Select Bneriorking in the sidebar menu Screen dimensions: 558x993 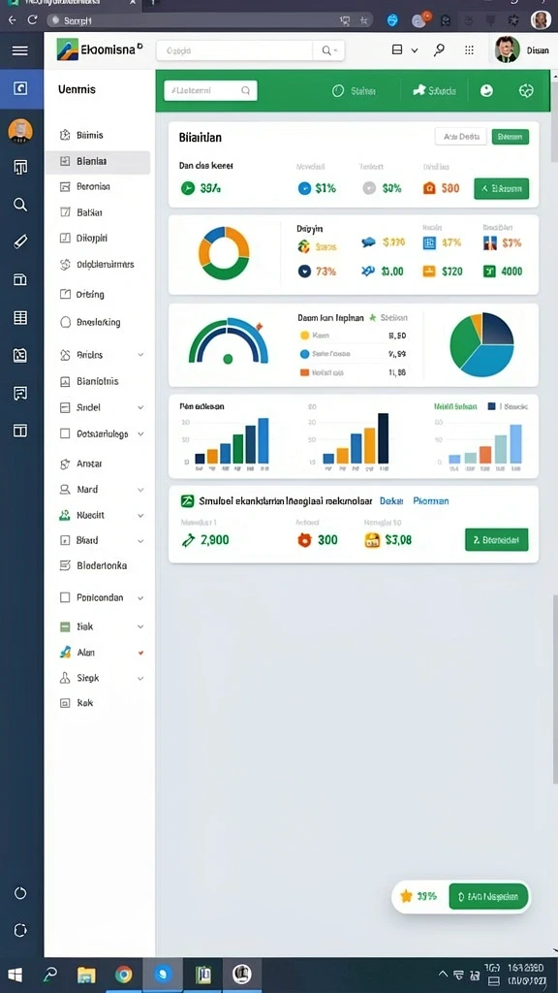click(98, 322)
